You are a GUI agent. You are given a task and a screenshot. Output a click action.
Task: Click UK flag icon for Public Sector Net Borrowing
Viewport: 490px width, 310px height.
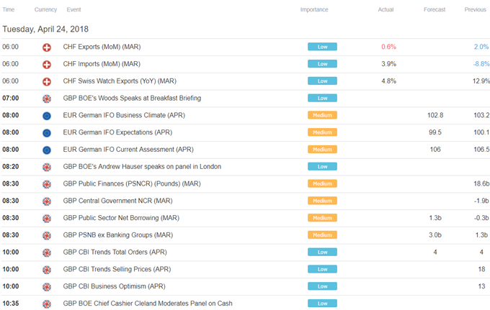(47, 219)
